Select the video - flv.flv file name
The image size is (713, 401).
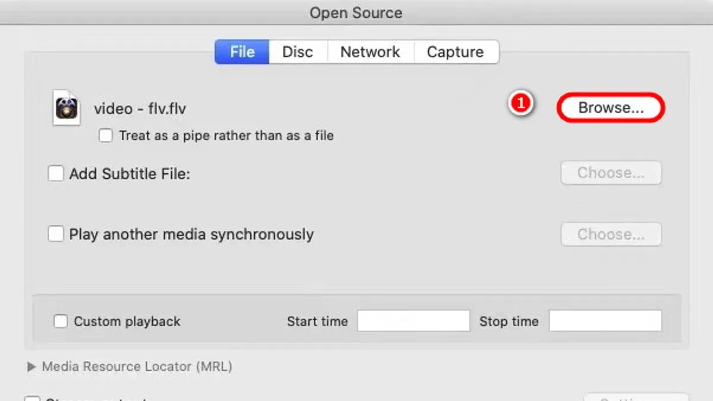tap(140, 109)
